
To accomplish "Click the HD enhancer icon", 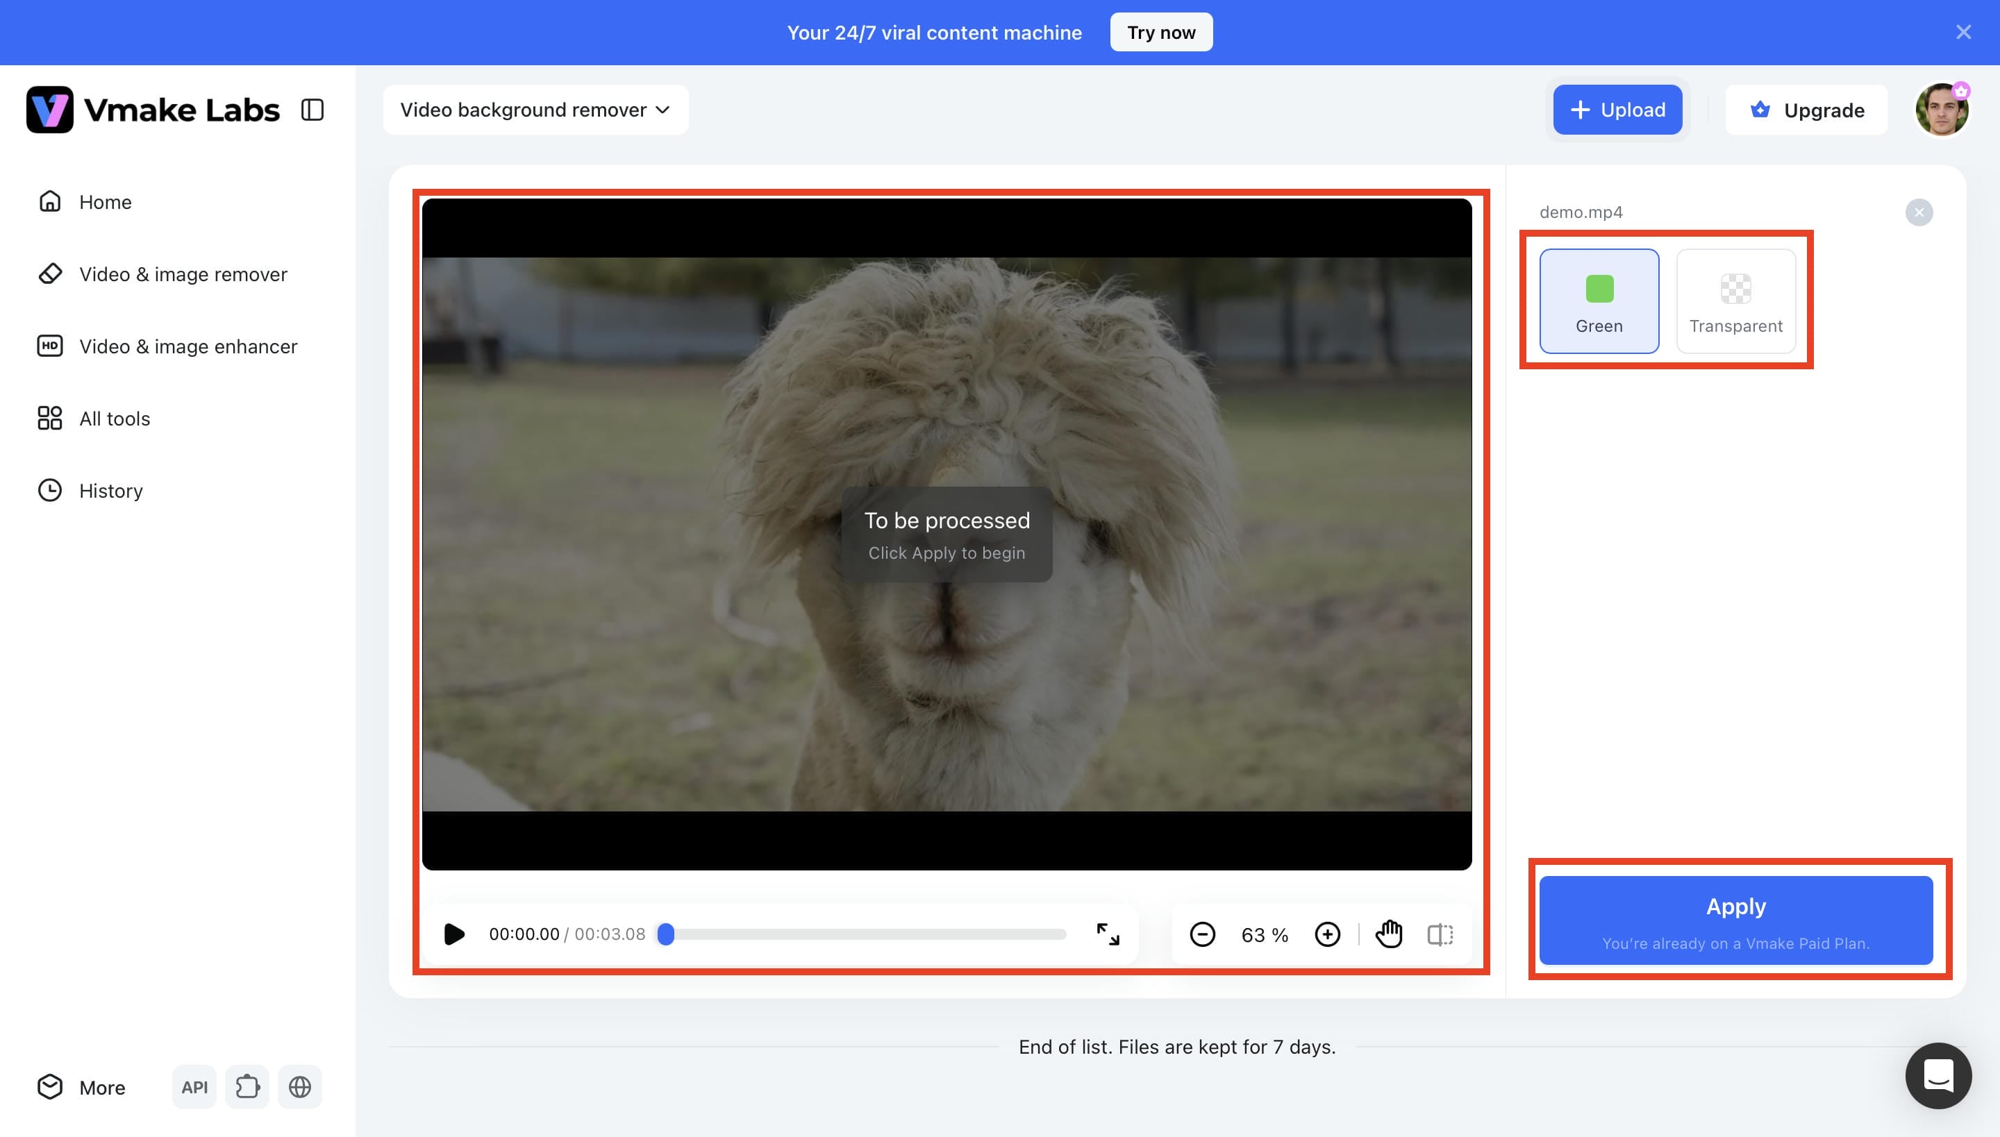I will 50,345.
